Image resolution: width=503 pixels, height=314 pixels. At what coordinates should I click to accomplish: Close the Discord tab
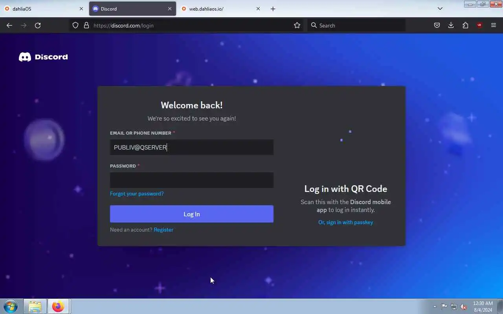tap(170, 9)
